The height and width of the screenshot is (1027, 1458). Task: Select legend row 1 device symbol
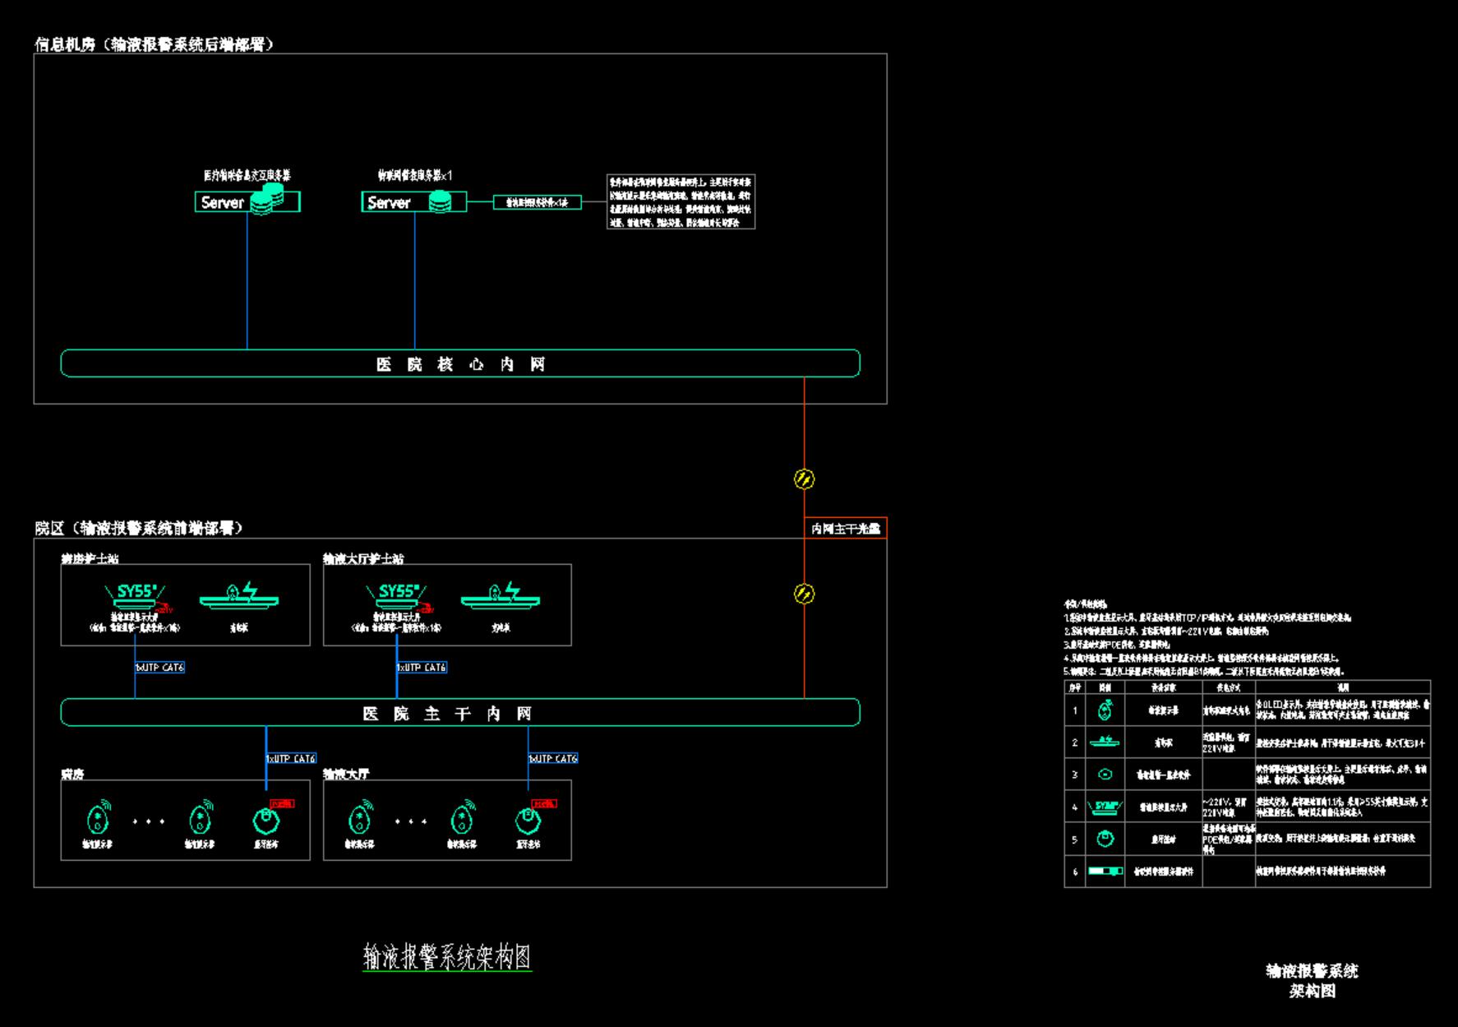coord(1105,710)
